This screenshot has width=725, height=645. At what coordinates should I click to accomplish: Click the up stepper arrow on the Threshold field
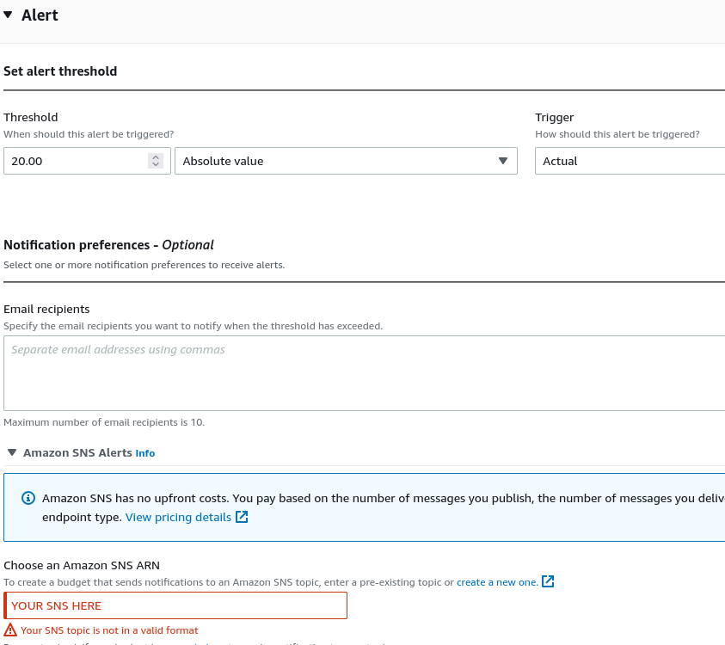156,156
